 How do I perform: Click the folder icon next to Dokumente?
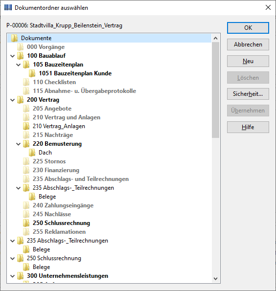tap(14, 38)
